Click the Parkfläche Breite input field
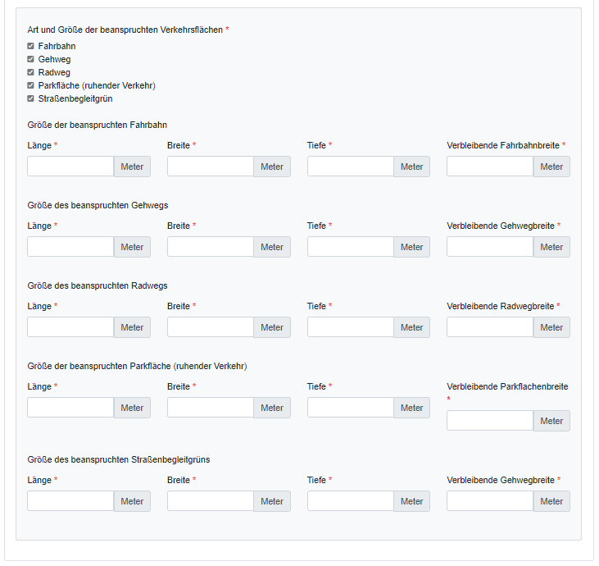The width and height of the screenshot is (599, 566). [211, 408]
